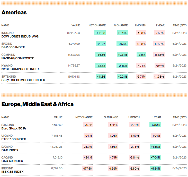Click the CAC:IND ticker symbol

tap(7, 157)
